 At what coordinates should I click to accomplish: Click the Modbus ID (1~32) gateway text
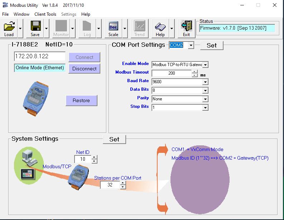coord(220,158)
